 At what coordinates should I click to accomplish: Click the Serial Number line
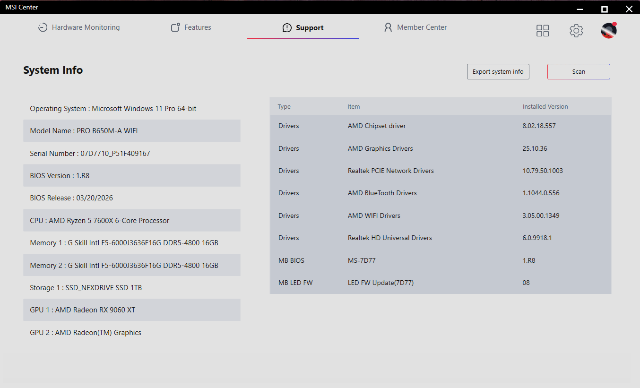(x=132, y=154)
